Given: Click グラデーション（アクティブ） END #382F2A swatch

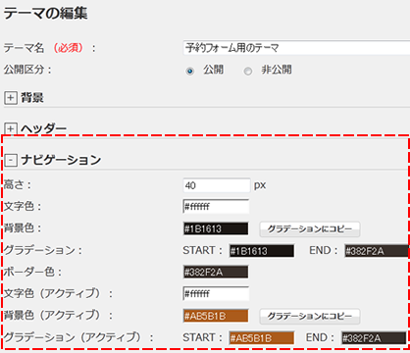Looking at the screenshot, I should (x=374, y=338).
